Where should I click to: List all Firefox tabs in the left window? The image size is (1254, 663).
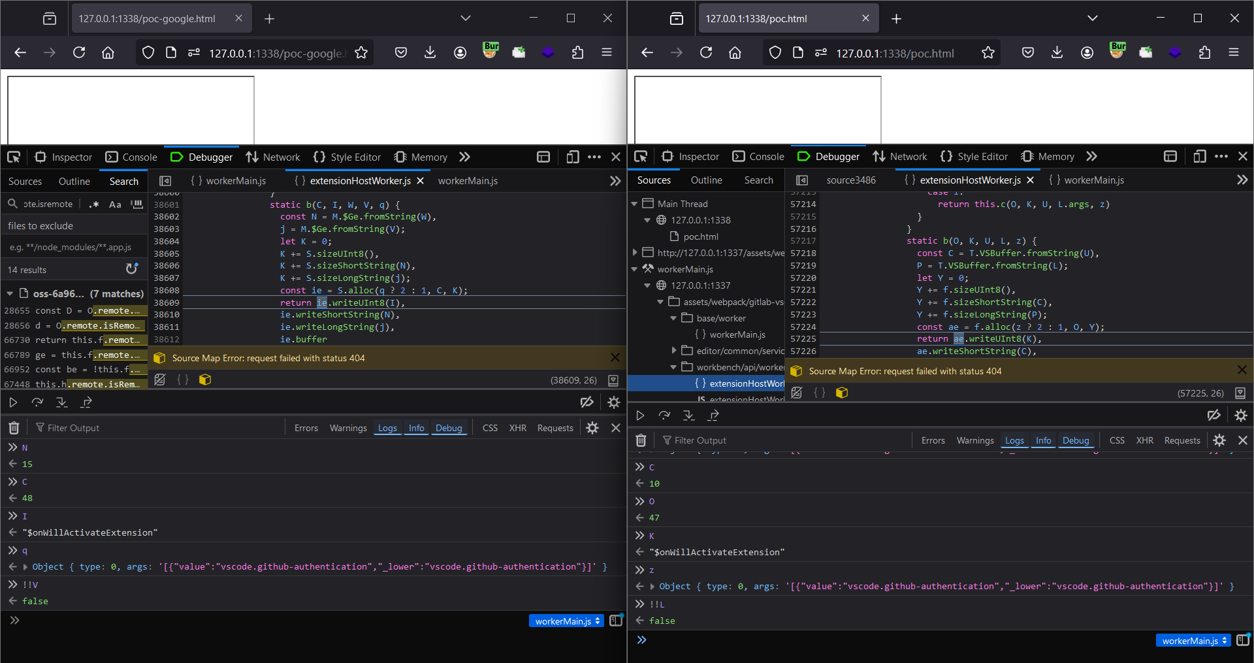click(x=465, y=18)
